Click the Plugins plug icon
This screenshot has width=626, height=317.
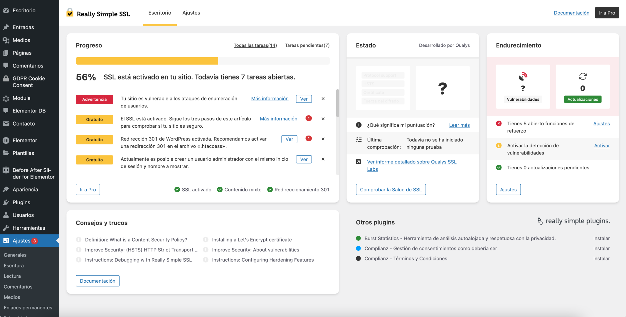pos(6,202)
